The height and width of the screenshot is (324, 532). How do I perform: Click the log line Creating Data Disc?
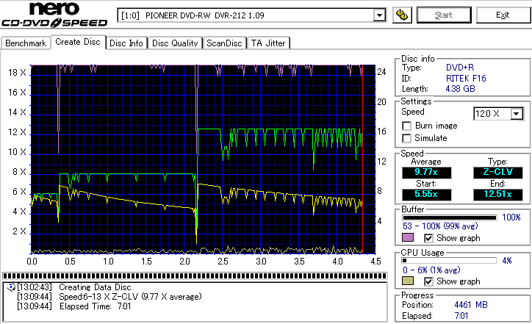95,287
